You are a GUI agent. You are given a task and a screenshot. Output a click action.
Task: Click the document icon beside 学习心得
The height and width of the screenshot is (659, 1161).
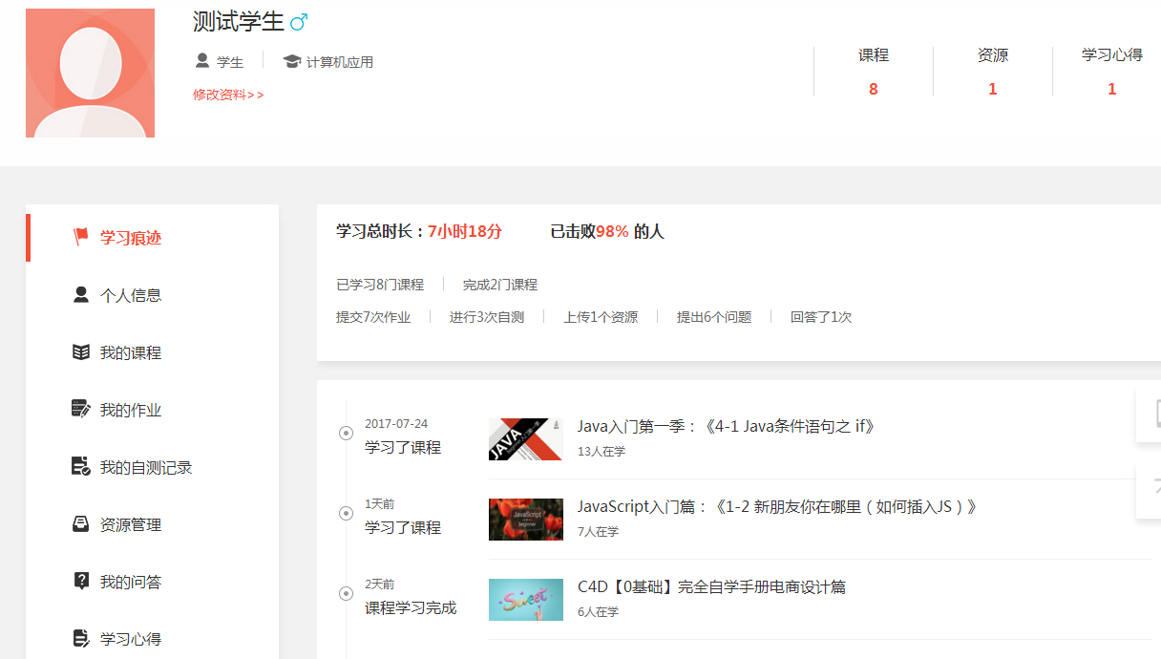pos(81,638)
